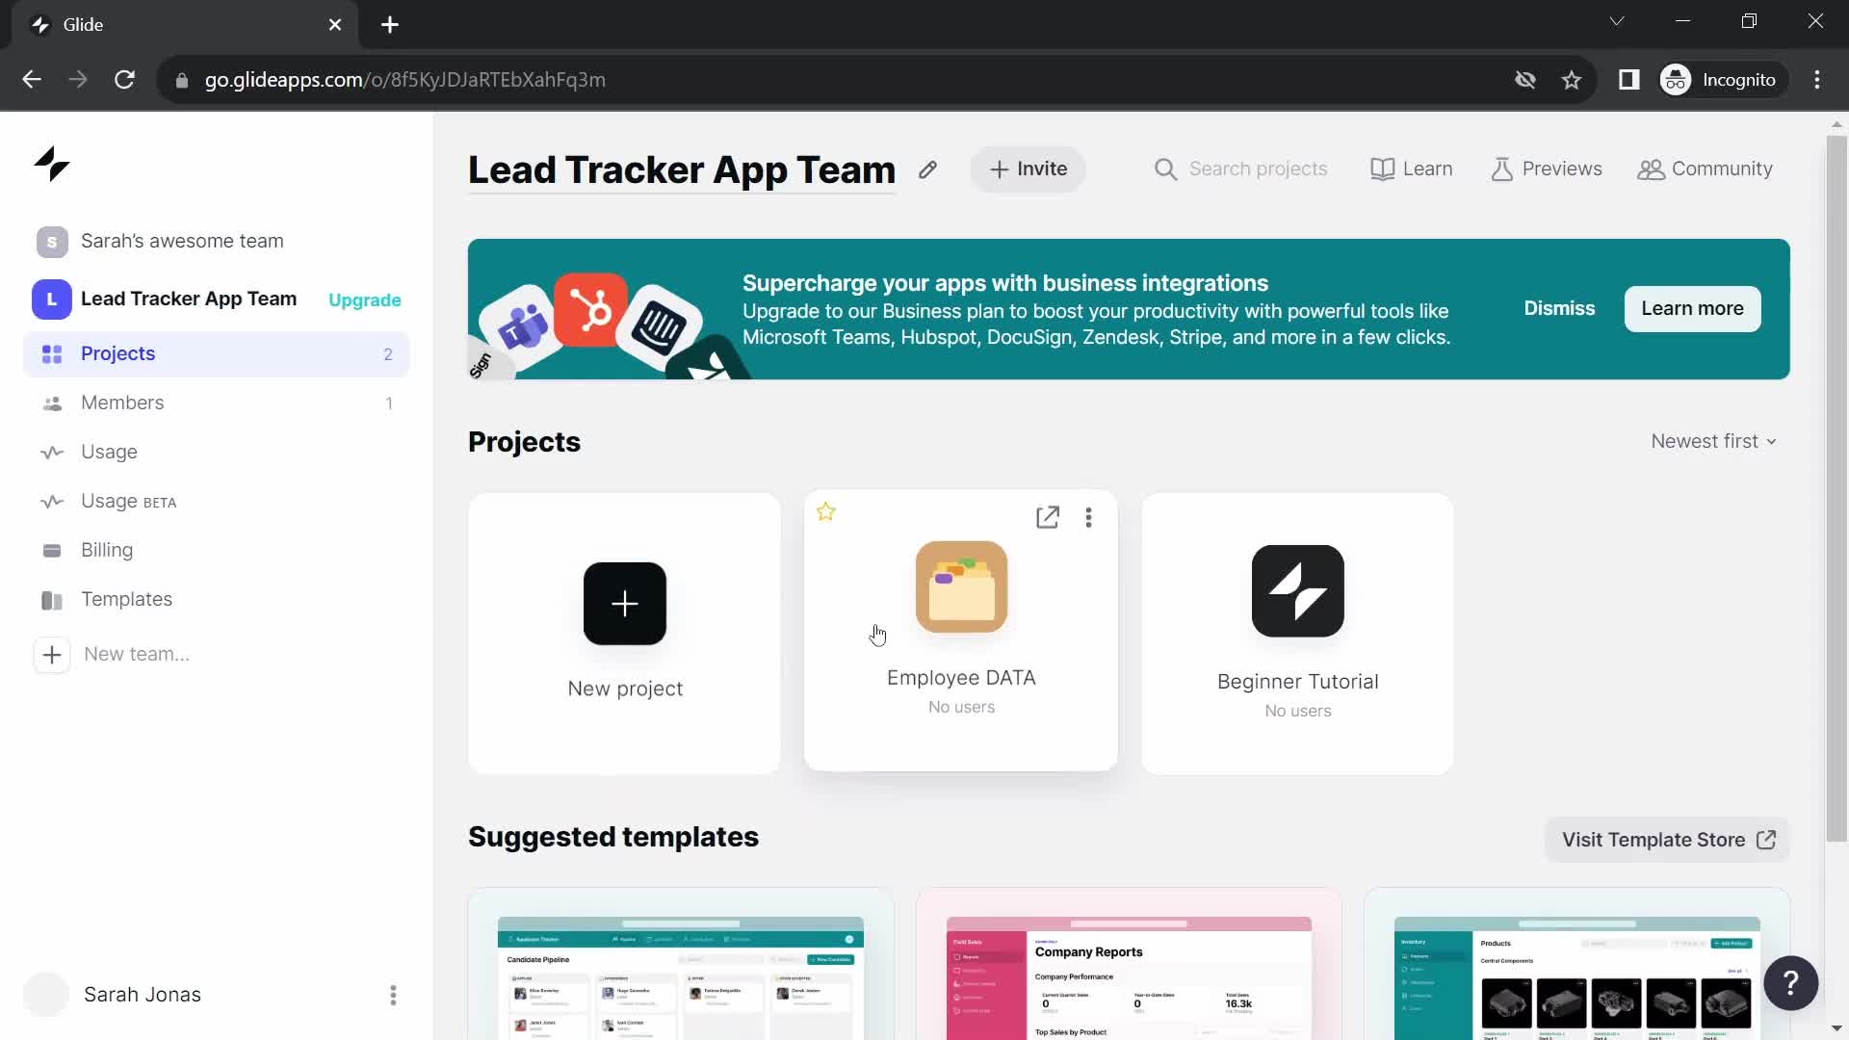Click the Sarah Jonas options menu button

click(x=394, y=995)
